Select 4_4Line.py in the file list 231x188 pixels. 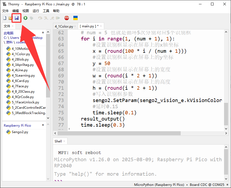pyautogui.click(x=20, y=70)
